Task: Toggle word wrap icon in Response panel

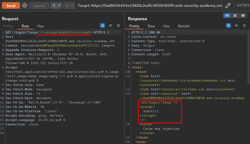Action: 228,25
